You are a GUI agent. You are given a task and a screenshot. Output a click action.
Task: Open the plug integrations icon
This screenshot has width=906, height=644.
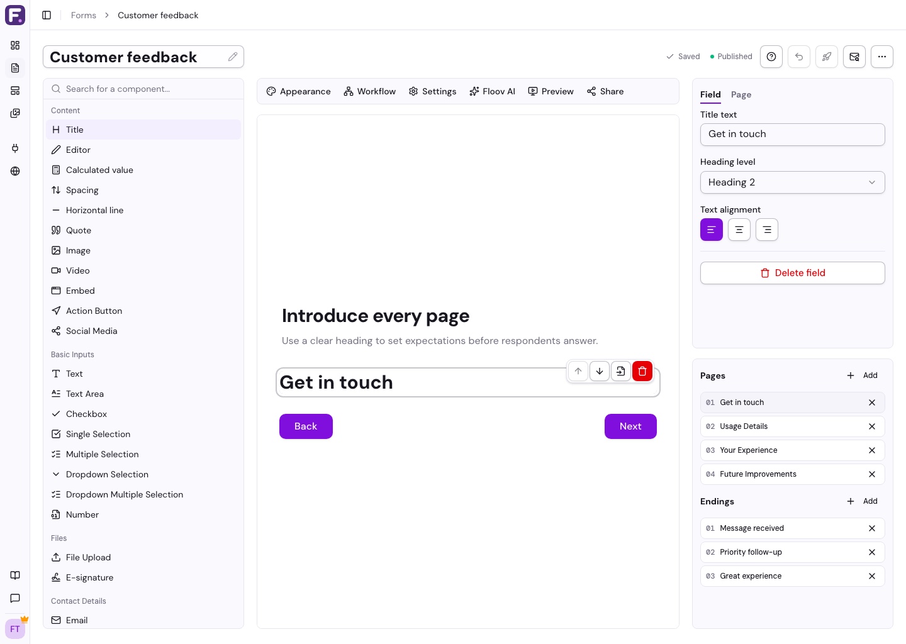click(x=15, y=148)
